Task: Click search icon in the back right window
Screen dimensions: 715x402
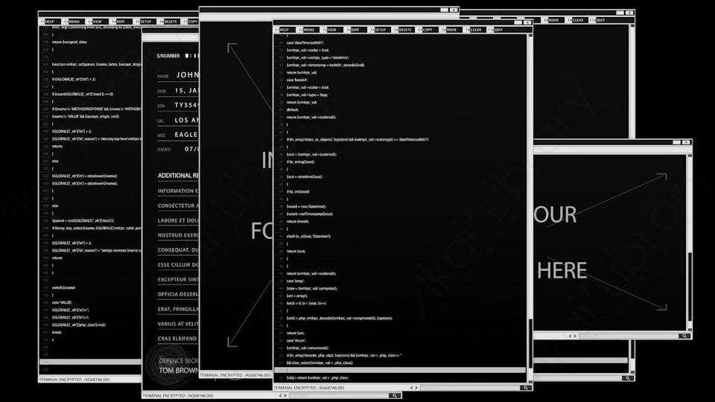Action: pos(628,378)
